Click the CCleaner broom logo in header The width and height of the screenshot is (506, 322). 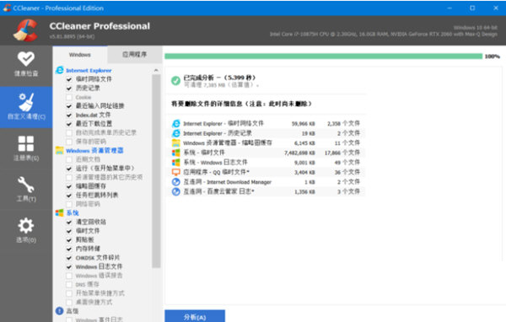click(x=25, y=30)
